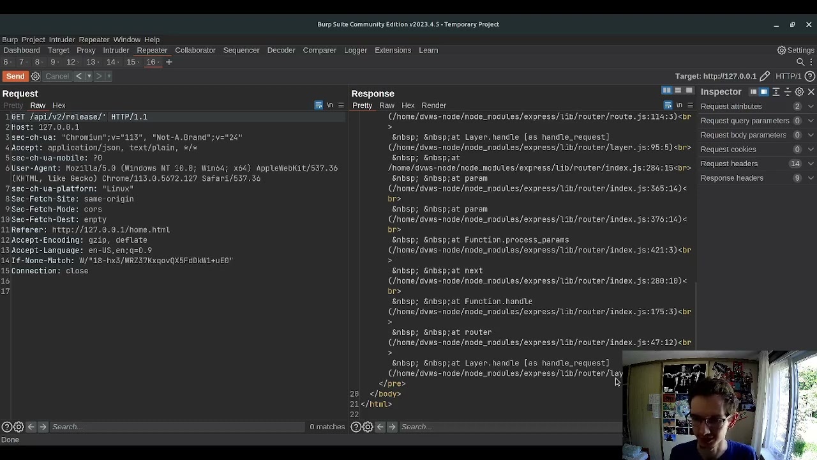The image size is (817, 460).
Task: Click the request search input field
Action: pyautogui.click(x=177, y=427)
